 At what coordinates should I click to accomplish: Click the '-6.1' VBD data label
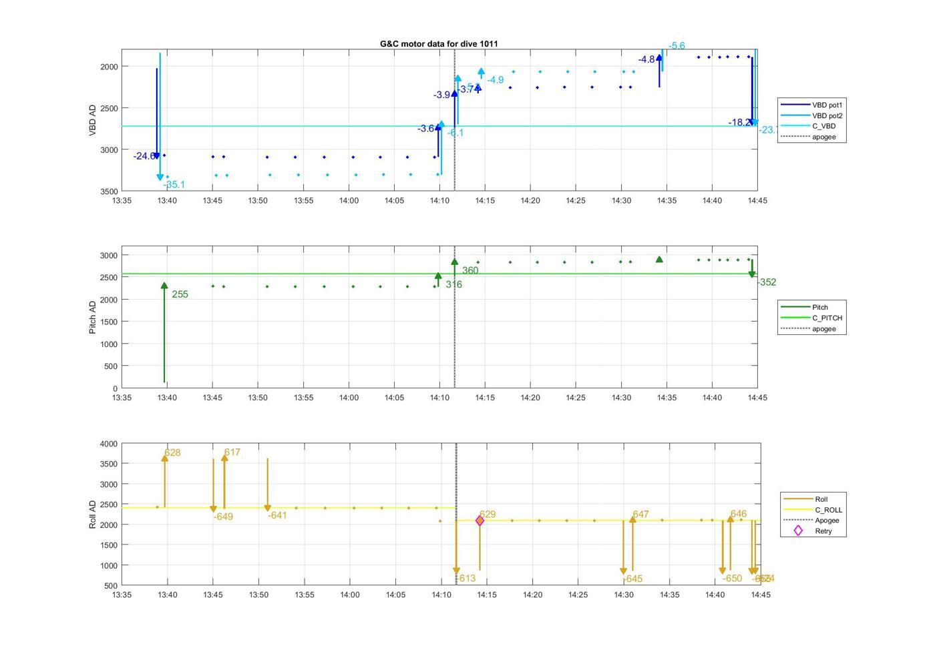pos(455,133)
